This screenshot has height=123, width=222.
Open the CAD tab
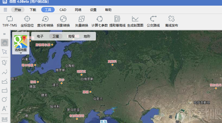coord(63,10)
